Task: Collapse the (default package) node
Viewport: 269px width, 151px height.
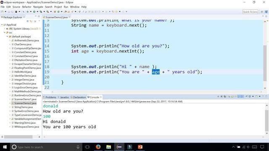Action: [x=8, y=36]
